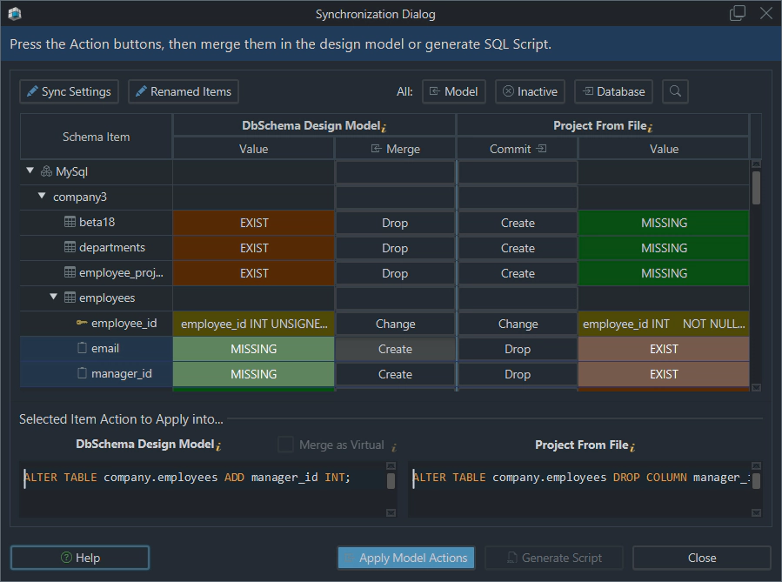Click Change commit action for employee_id

[x=518, y=324]
